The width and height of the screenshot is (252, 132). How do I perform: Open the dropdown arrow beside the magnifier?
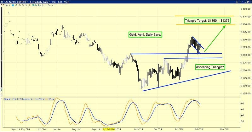click(x=9, y=5)
